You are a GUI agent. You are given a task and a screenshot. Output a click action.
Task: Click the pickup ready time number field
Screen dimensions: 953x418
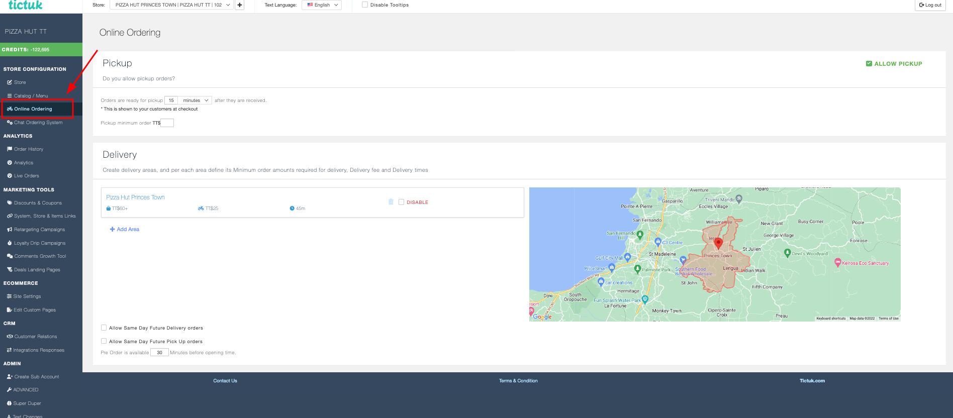tap(171, 100)
